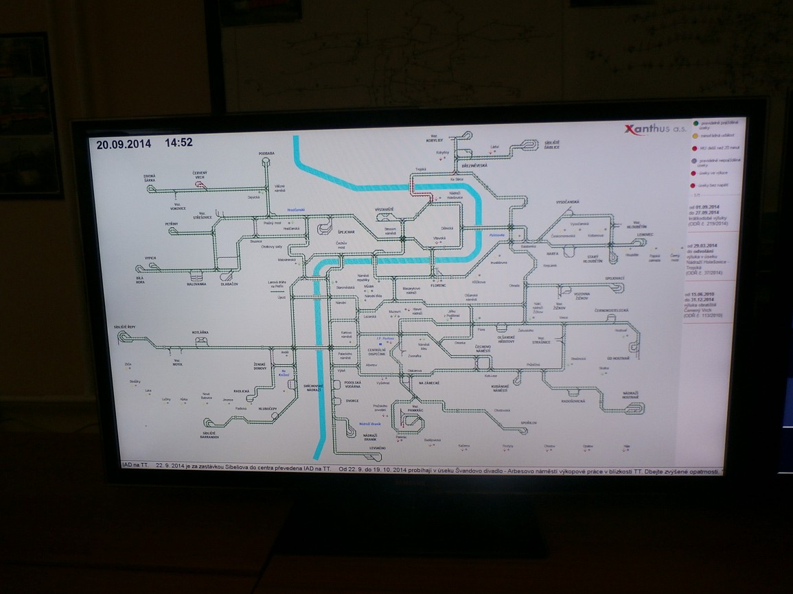
Task: Select the Sídliště Řepy terminus loop
Action: tap(124, 337)
